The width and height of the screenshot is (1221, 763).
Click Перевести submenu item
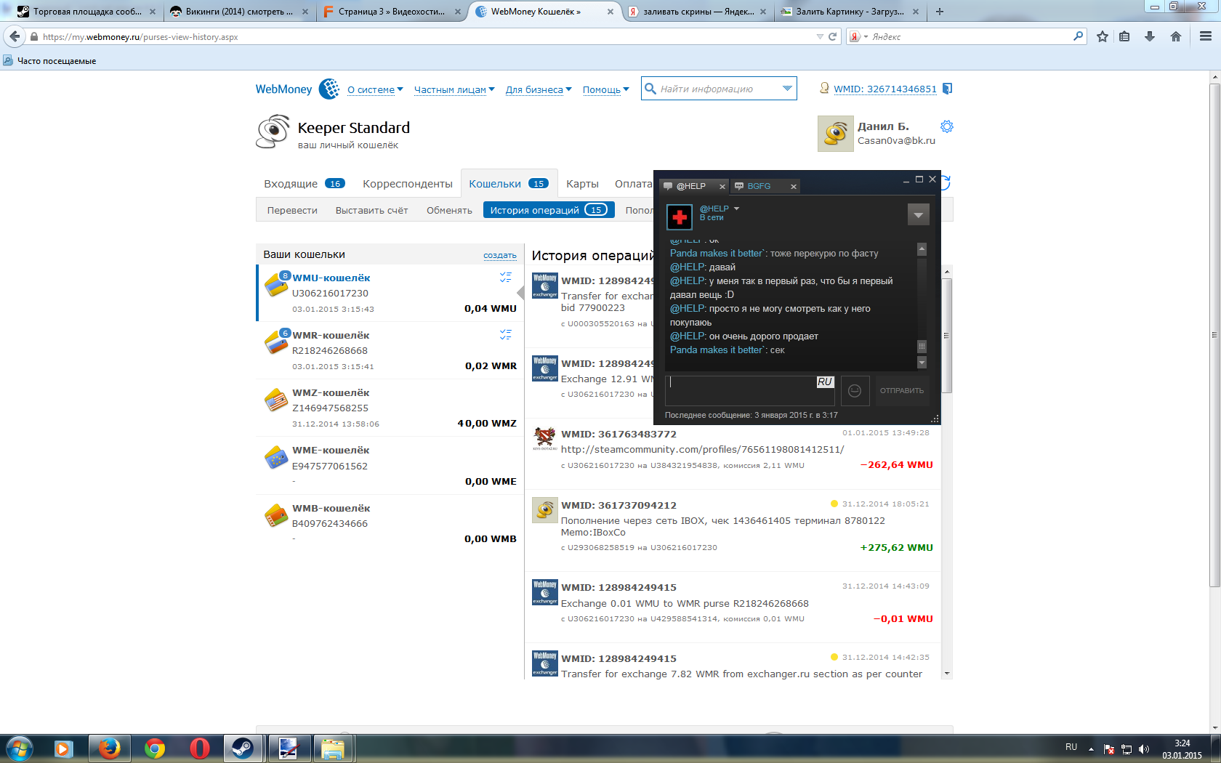coord(292,211)
